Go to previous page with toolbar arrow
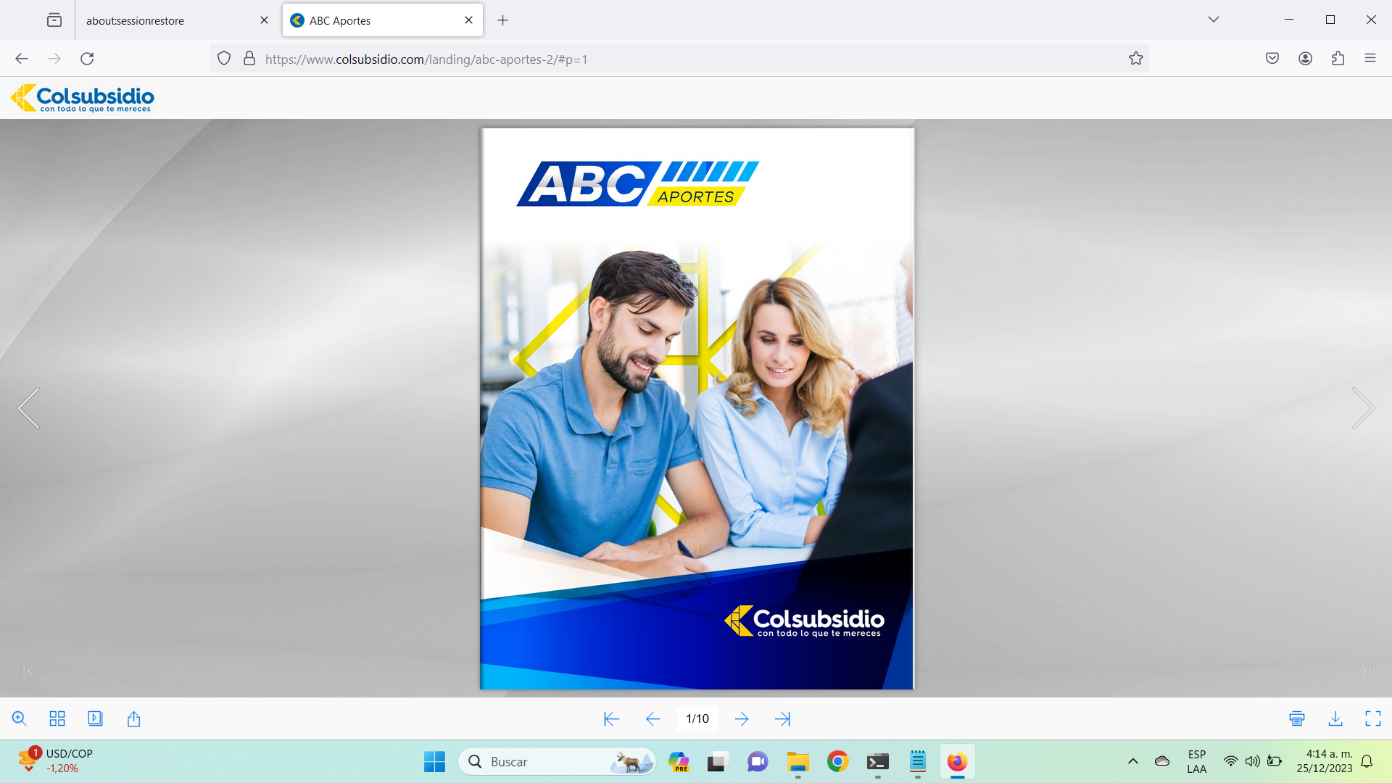 (x=652, y=718)
